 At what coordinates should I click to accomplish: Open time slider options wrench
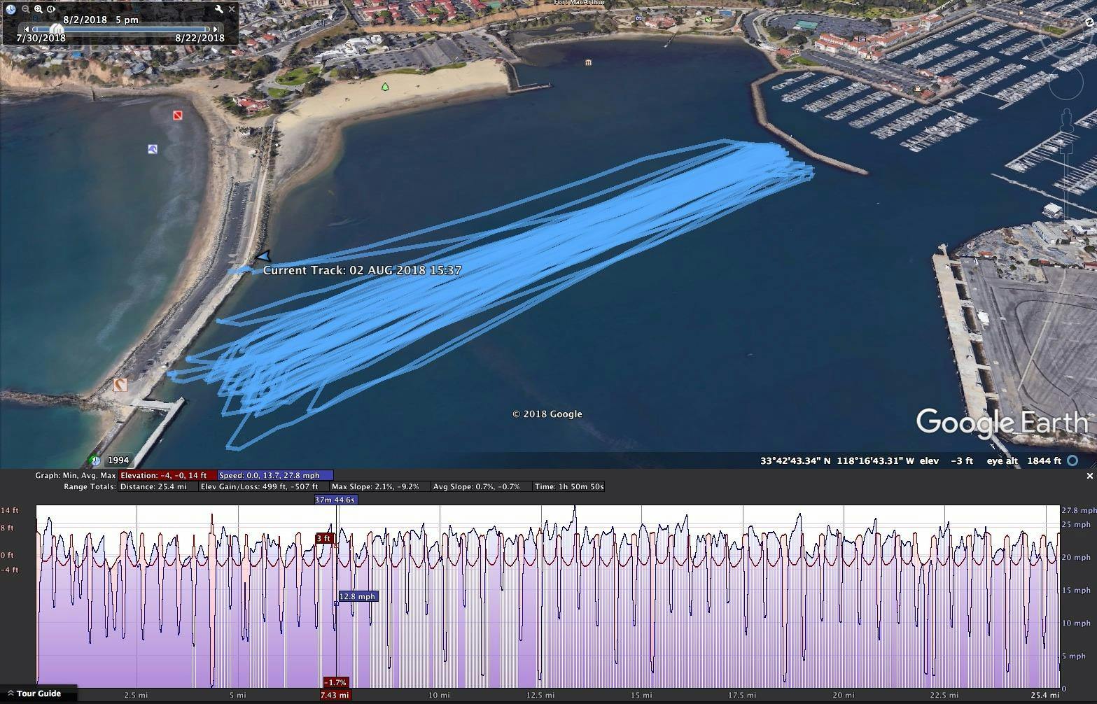pos(219,9)
